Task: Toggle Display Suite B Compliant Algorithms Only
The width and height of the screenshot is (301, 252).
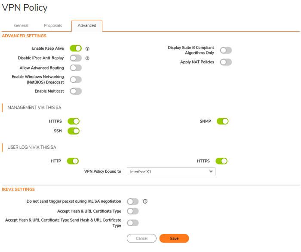Action: click(x=226, y=50)
